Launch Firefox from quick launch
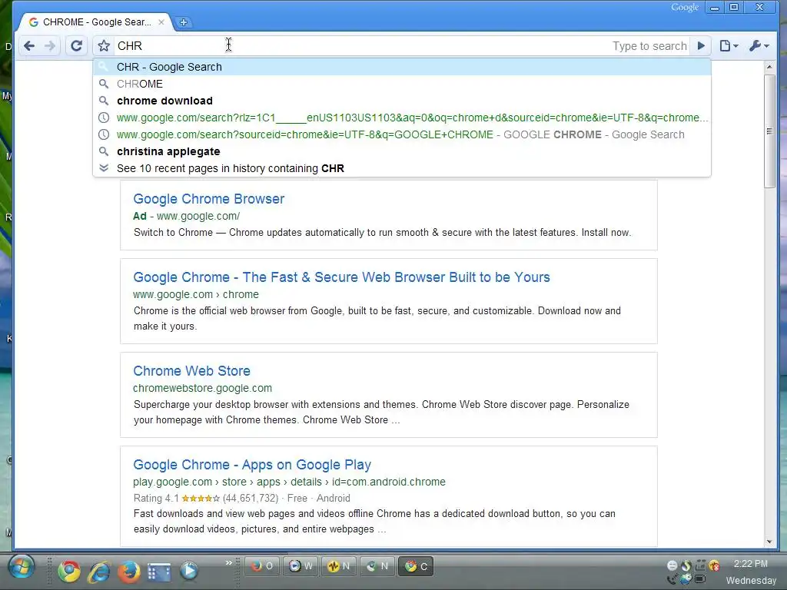Viewport: 787px width, 590px height. pyautogui.click(x=128, y=571)
